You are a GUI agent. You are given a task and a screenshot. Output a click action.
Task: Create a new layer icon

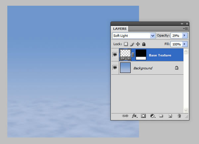pos(170,116)
